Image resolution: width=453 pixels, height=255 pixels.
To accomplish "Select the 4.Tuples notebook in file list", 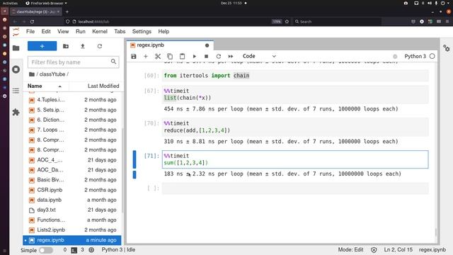I will tap(72, 100).
